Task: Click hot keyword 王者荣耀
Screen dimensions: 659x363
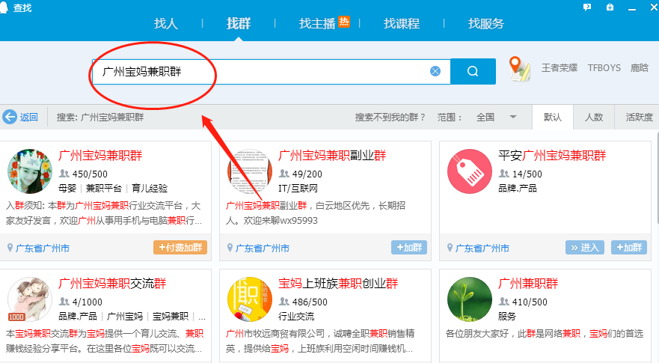Action: point(560,67)
